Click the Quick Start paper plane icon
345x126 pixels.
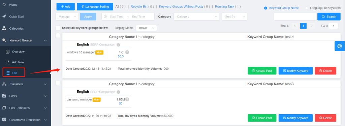click(x=4, y=17)
